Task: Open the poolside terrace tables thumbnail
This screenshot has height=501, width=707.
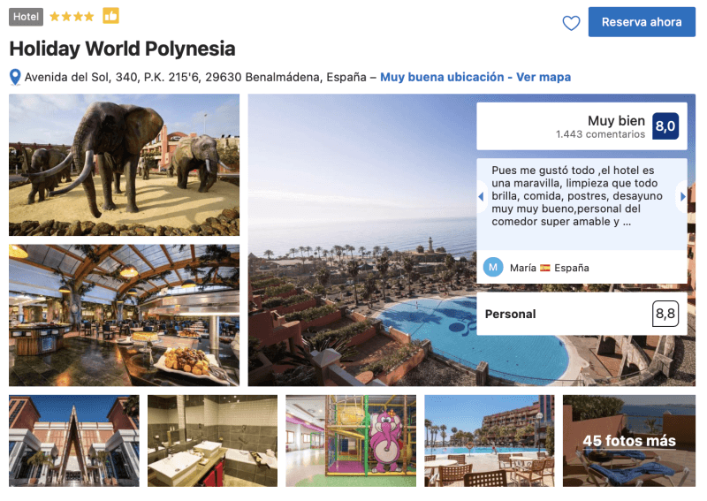Action: [490, 441]
